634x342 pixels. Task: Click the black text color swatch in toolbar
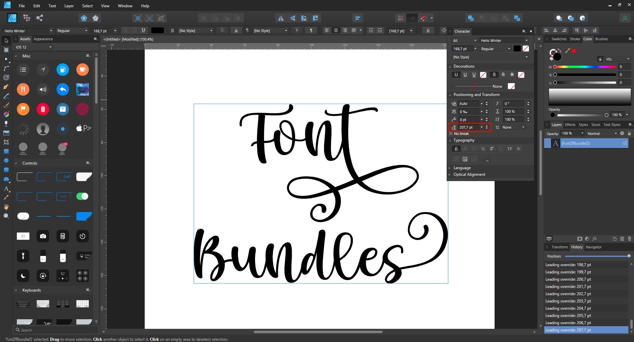157,30
